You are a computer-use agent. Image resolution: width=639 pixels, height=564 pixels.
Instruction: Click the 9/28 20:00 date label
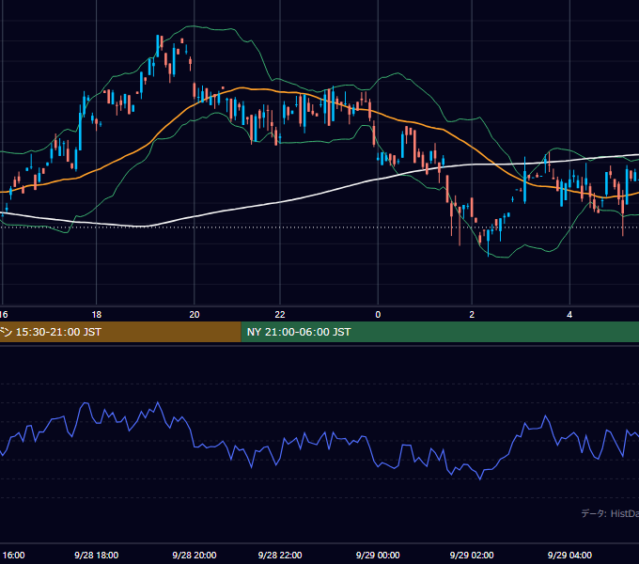195,555
